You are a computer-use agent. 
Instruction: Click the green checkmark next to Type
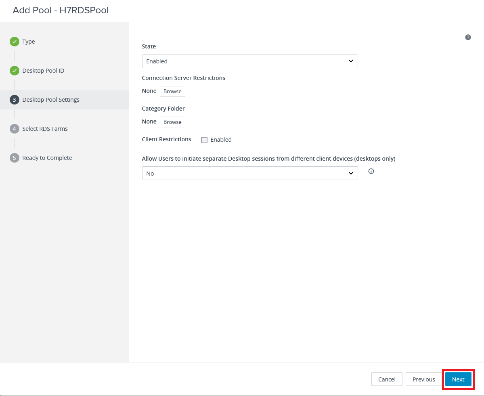pos(15,42)
